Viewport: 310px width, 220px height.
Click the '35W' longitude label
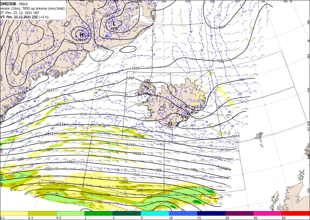91,2
